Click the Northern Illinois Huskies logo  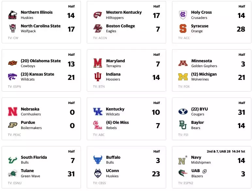coord(12,15)
